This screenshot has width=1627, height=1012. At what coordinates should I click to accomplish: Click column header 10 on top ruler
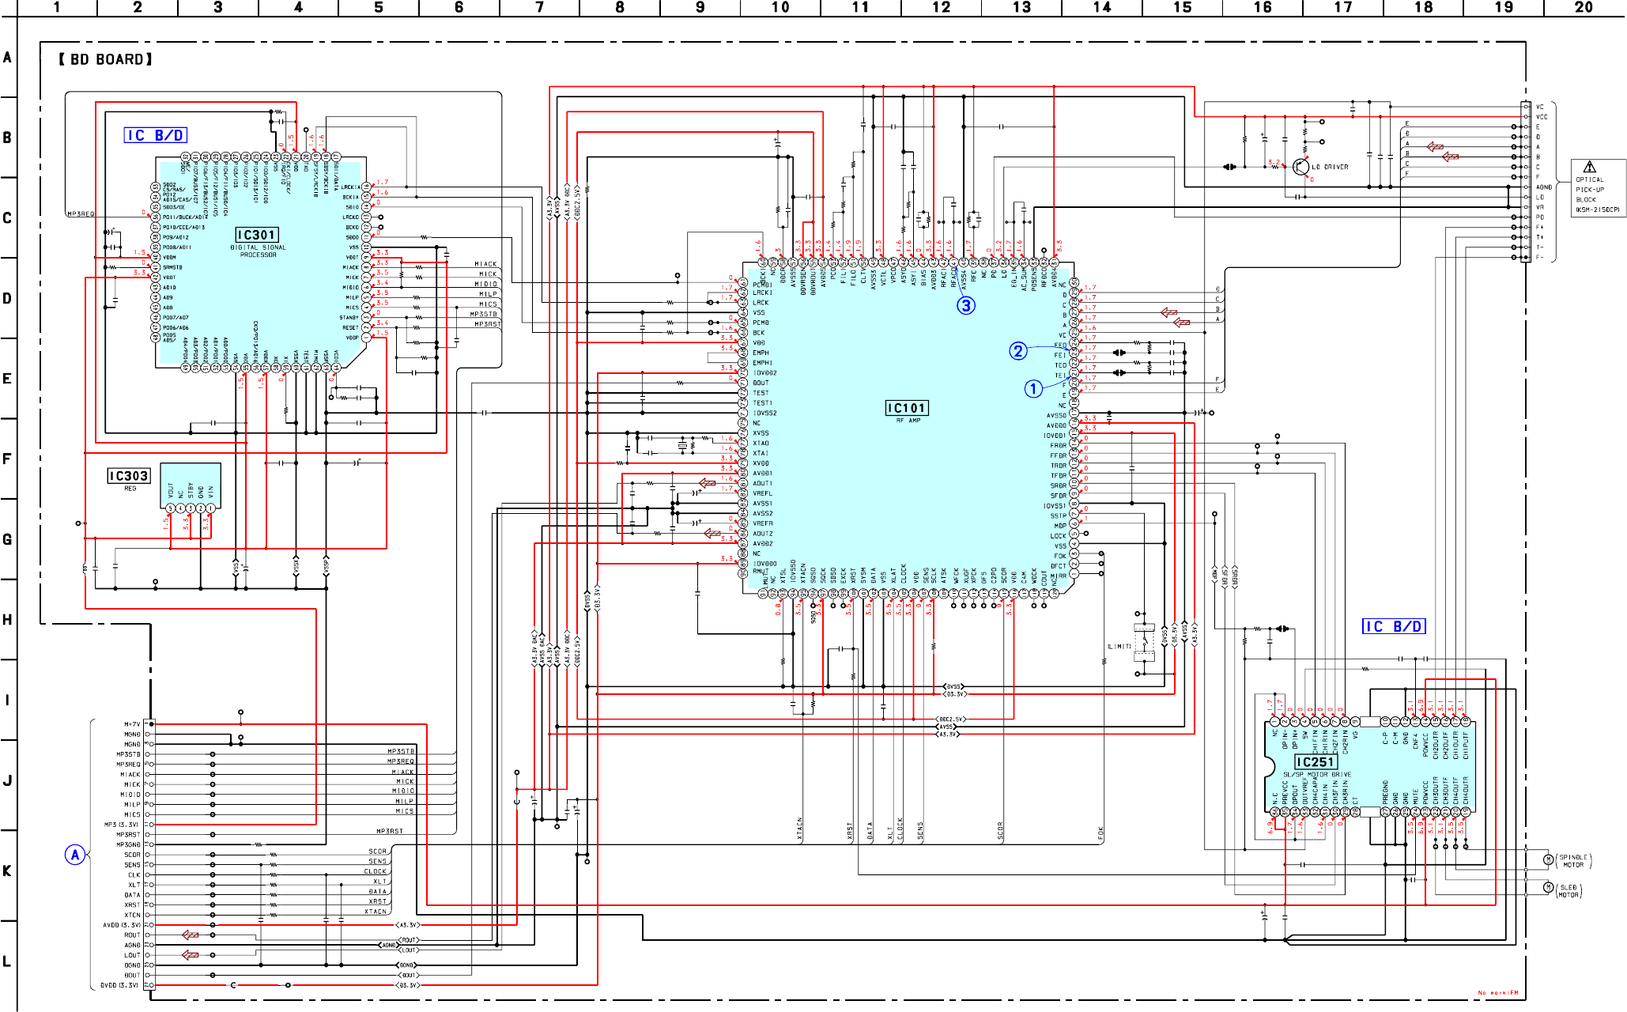point(780,8)
